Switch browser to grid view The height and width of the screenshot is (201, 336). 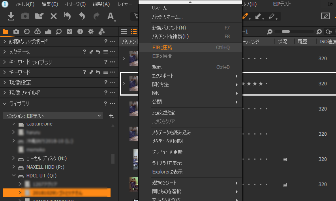point(124,31)
